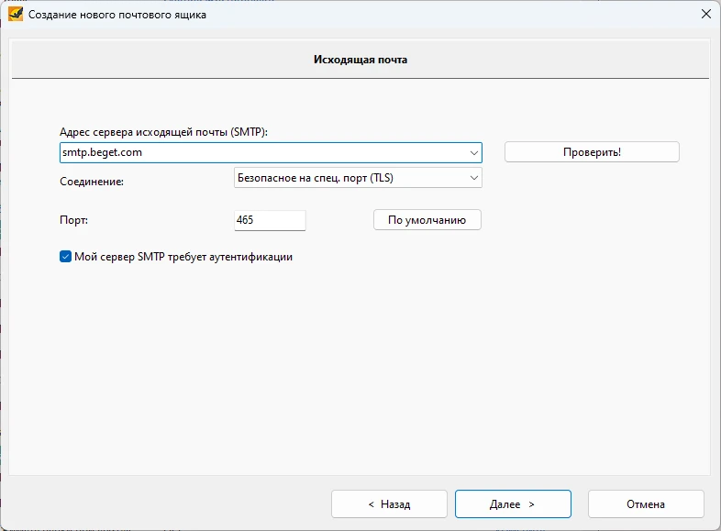The width and height of the screenshot is (721, 531).
Task: Click the SMTP server address field
Action: [271, 152]
